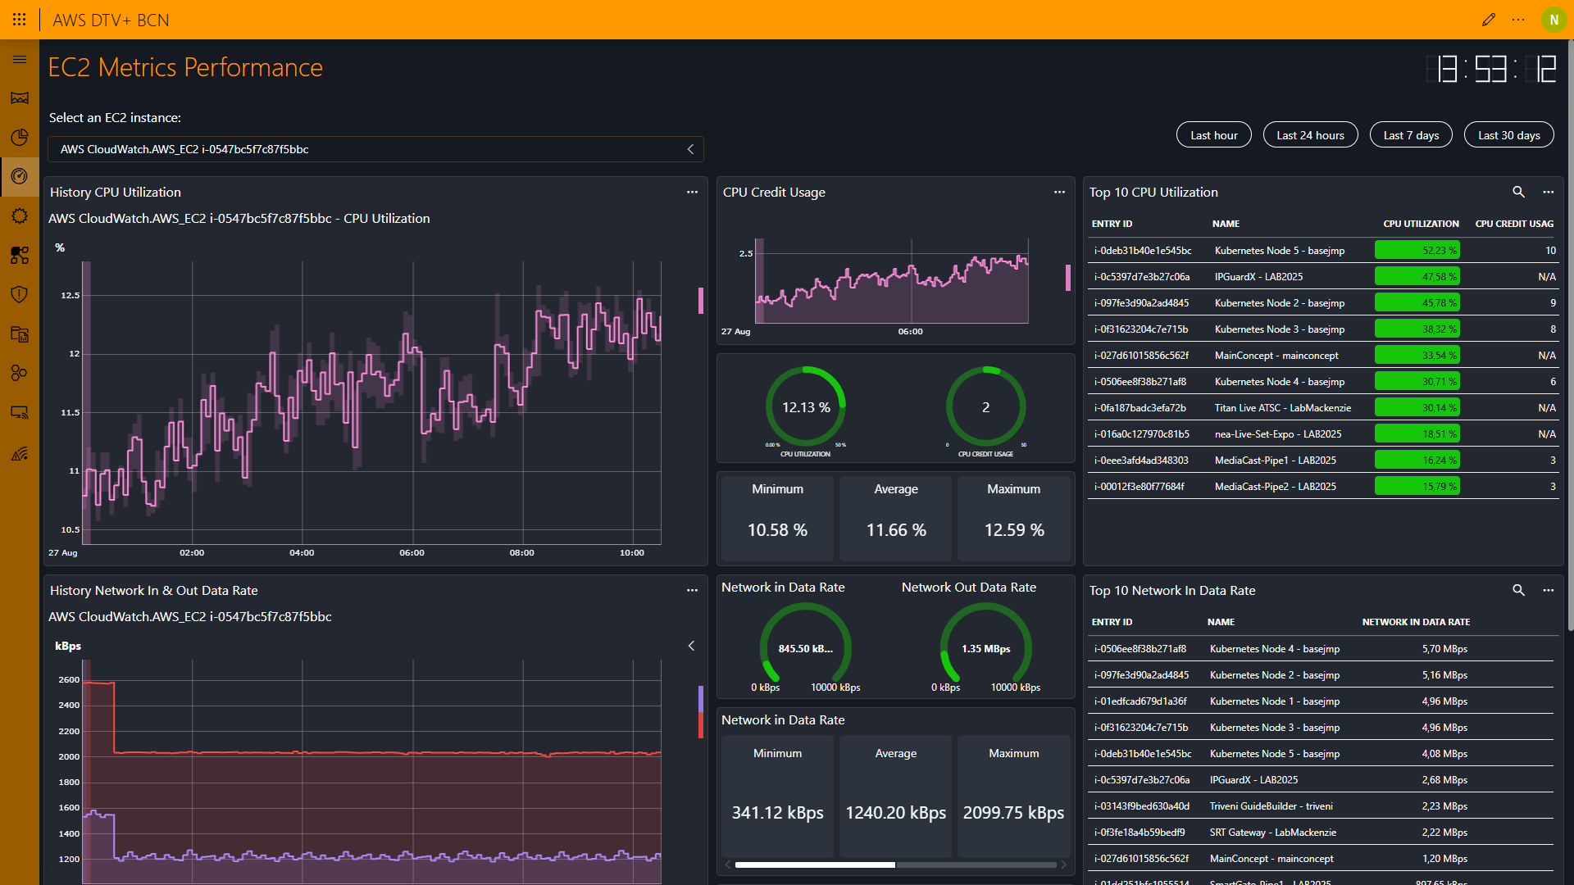Toggle the CPU chart purple legend swatch
Screen dimensions: 1574x885
click(x=701, y=300)
